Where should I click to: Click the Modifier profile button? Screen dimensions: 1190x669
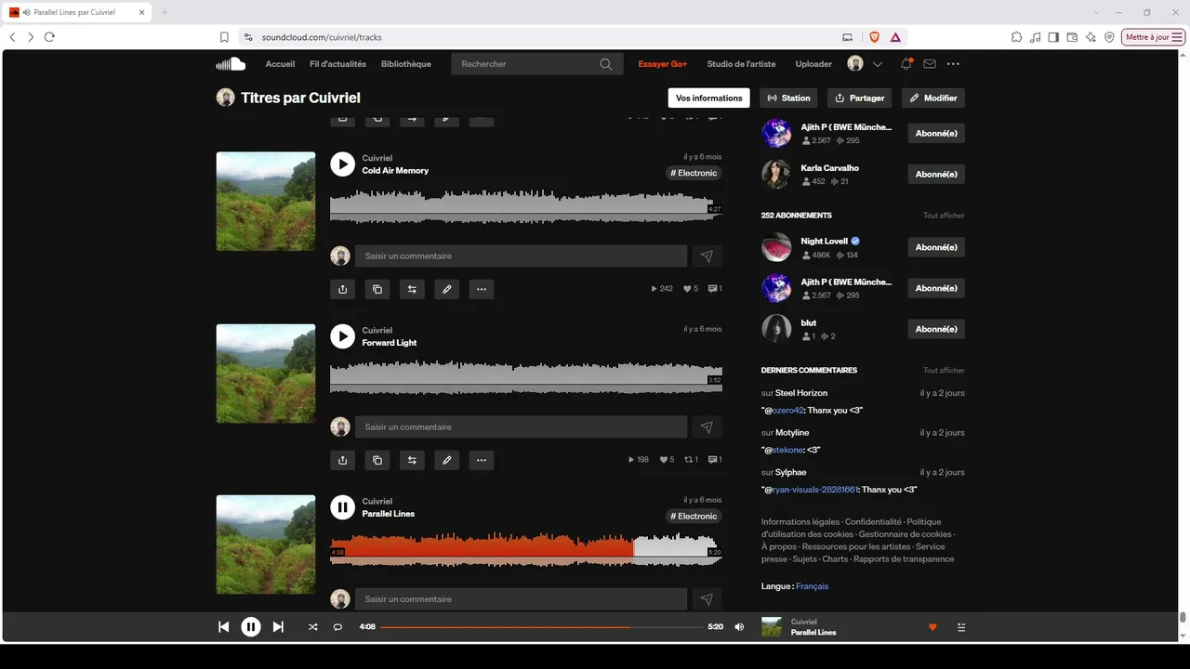933,98
